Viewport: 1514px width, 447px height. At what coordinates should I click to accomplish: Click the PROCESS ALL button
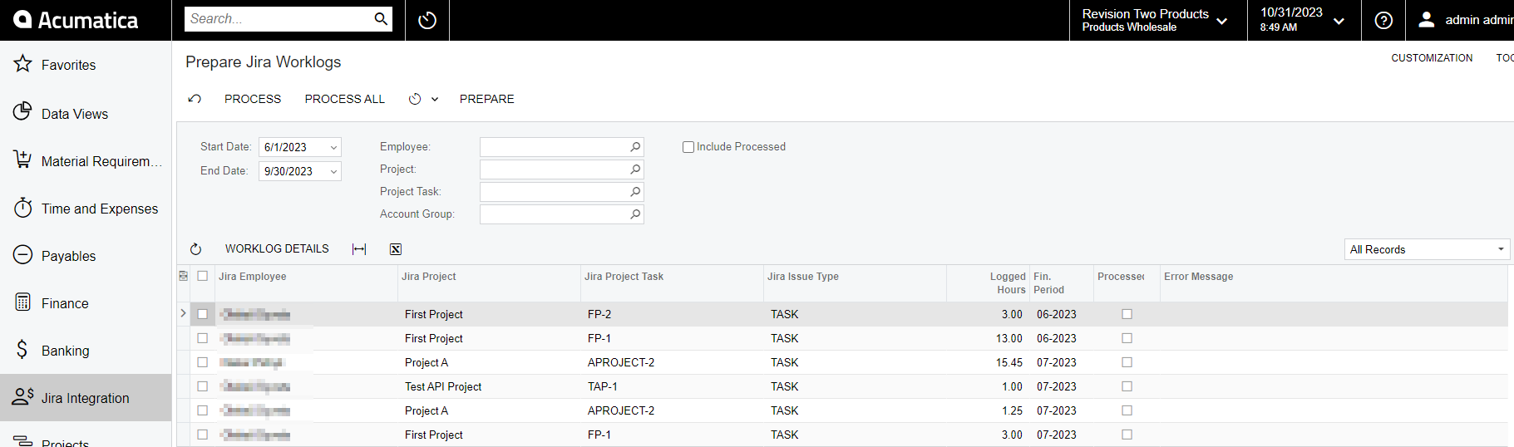coord(344,99)
